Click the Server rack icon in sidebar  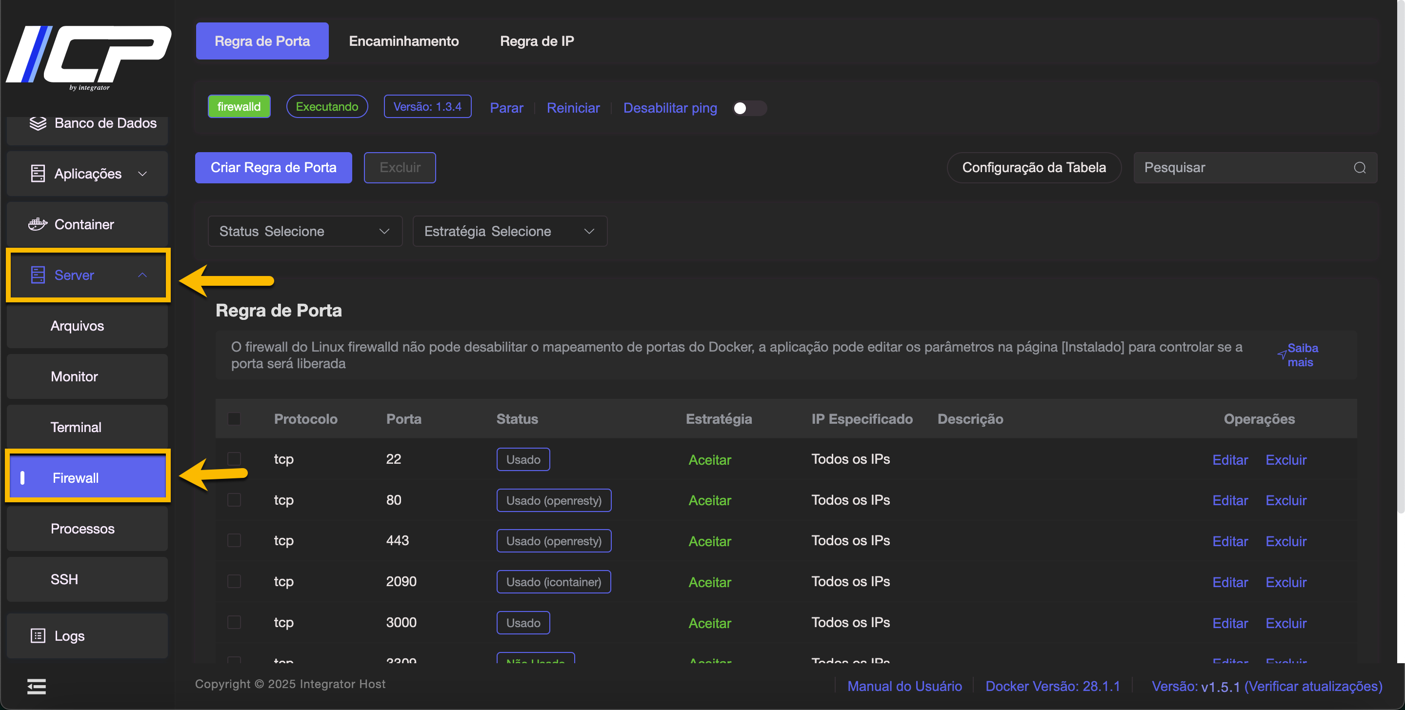(38, 275)
